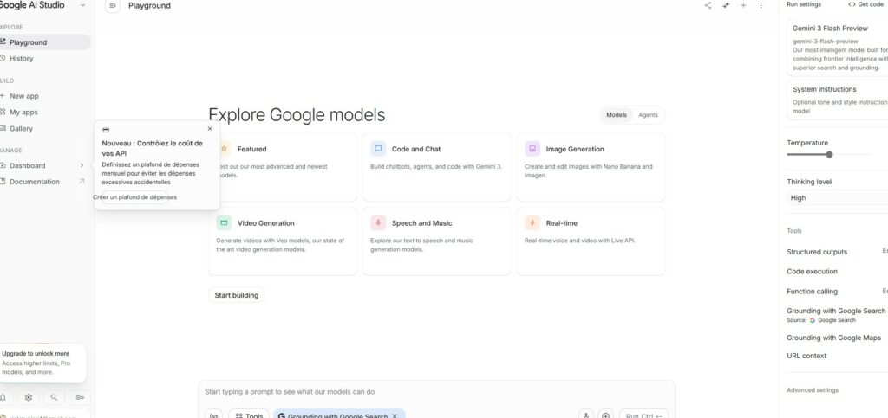
Task: Click the Explore Google models heading
Action: pyautogui.click(x=297, y=114)
